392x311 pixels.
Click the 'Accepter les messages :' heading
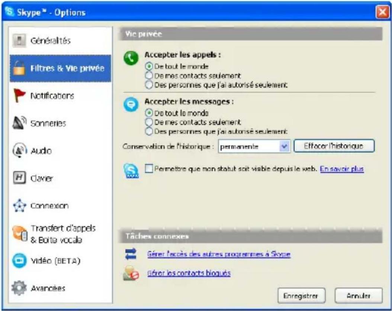pyautogui.click(x=189, y=101)
